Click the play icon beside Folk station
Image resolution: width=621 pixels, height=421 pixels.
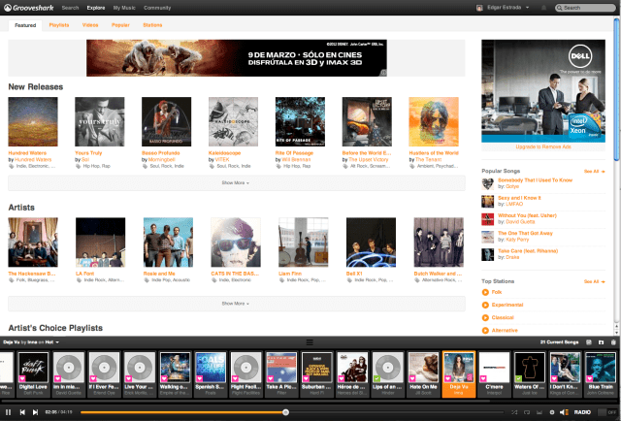[485, 292]
